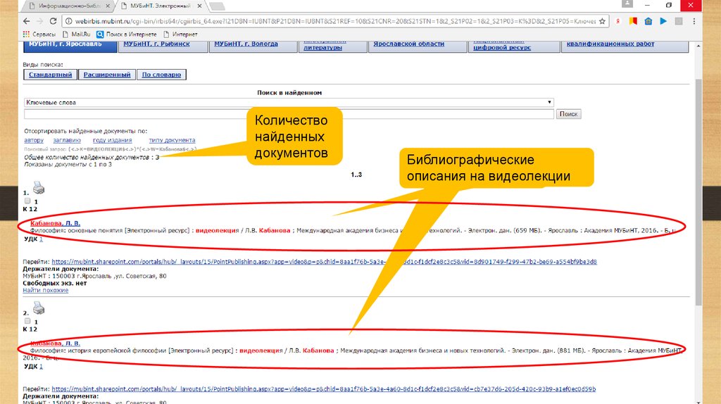721x404 pixels.
Task: Click the page's vertical scrollbar
Action: 698,211
